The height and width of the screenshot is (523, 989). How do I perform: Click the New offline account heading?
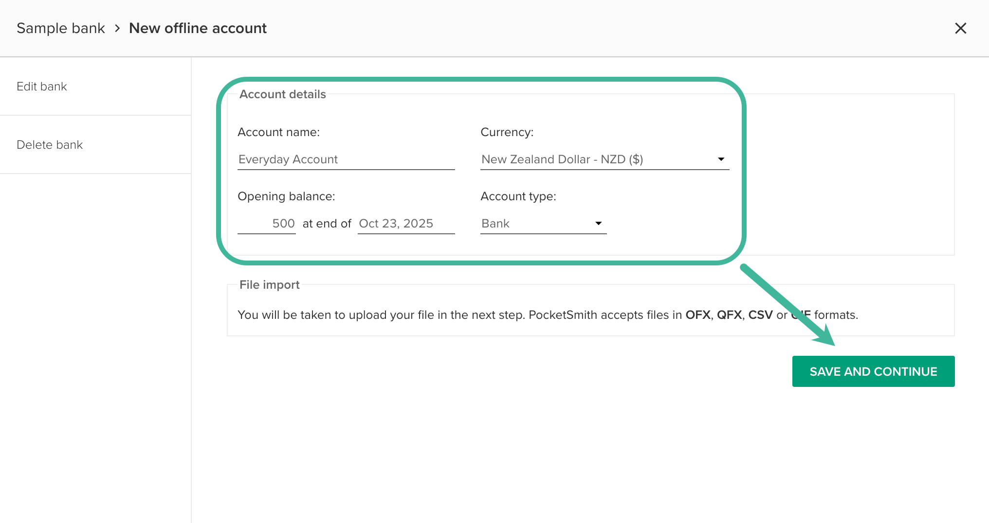(x=198, y=28)
